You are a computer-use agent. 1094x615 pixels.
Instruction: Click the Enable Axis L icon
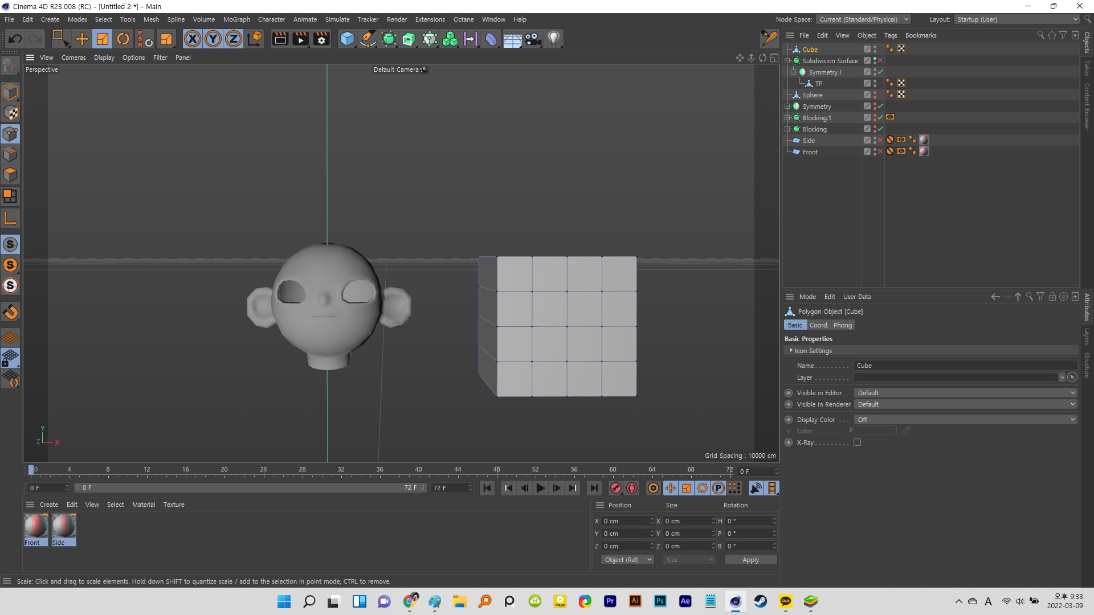[x=10, y=218]
